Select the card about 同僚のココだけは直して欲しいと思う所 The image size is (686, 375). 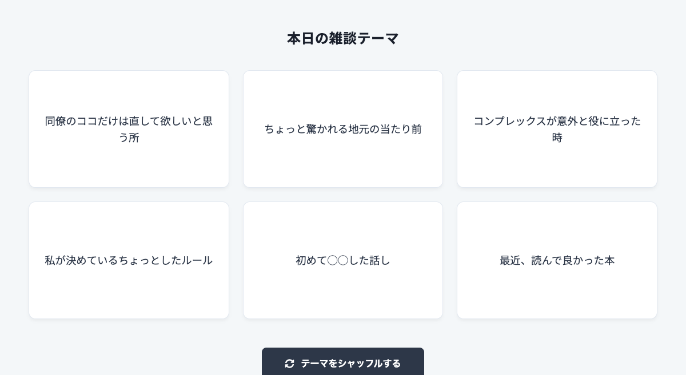[x=129, y=129]
